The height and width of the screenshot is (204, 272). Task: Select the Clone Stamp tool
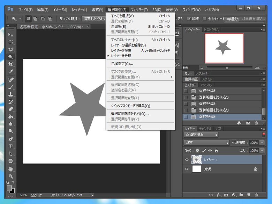point(10,95)
